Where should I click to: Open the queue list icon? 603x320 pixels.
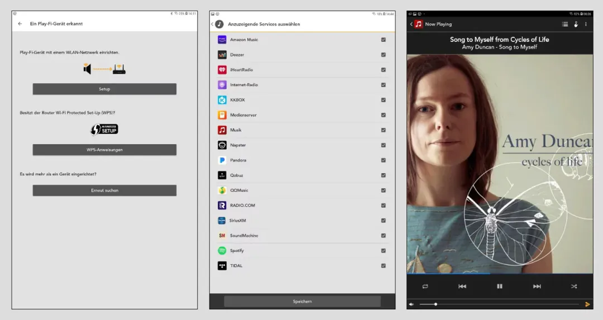(565, 24)
